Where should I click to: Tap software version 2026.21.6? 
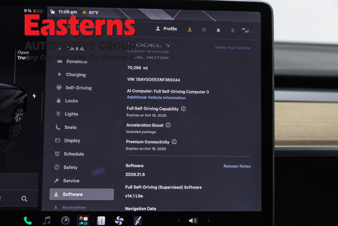[135, 174]
